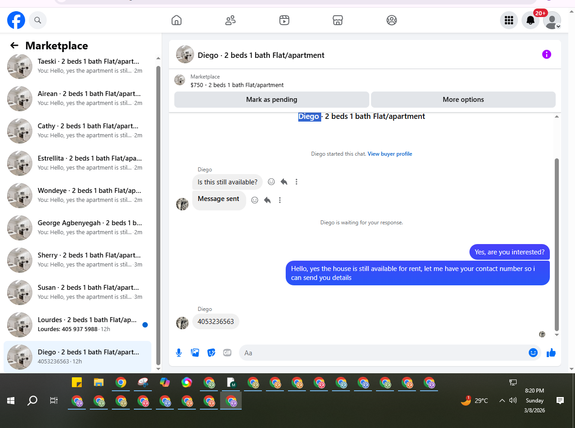Click the chat messages scrollbar
Image resolution: width=575 pixels, height=428 pixels.
(x=557, y=245)
